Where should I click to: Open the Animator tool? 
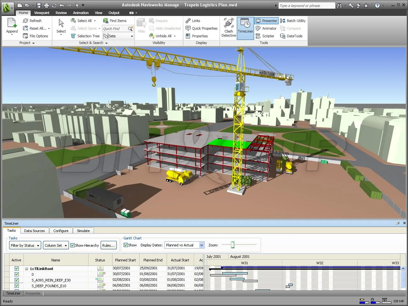pos(266,28)
